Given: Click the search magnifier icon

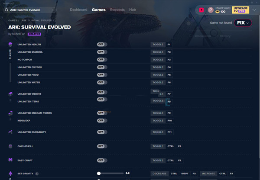Looking at the screenshot, I should point(5,10).
